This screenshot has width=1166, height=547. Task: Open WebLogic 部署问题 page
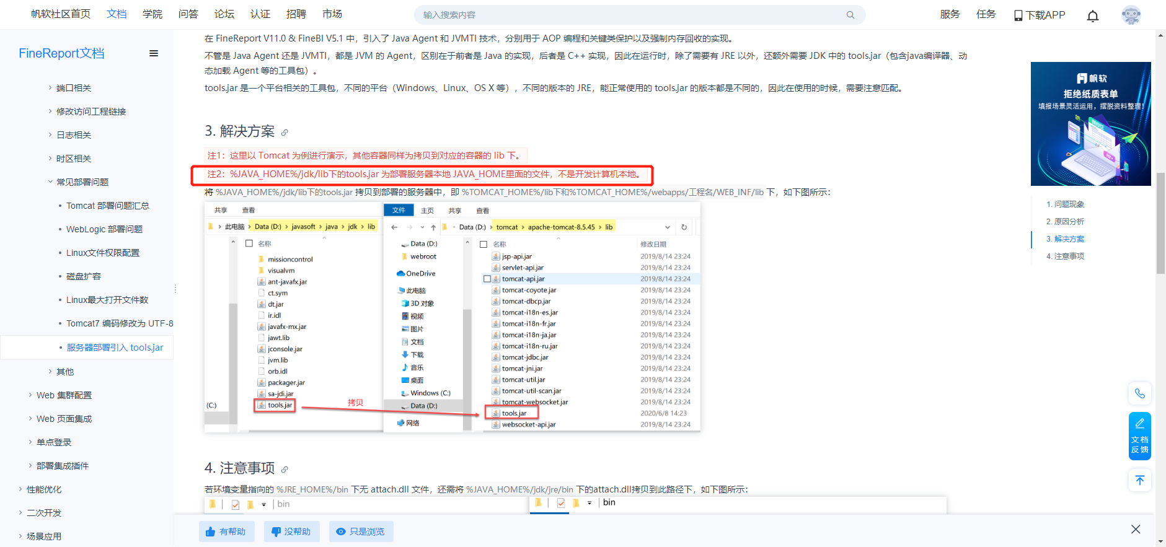coord(105,229)
